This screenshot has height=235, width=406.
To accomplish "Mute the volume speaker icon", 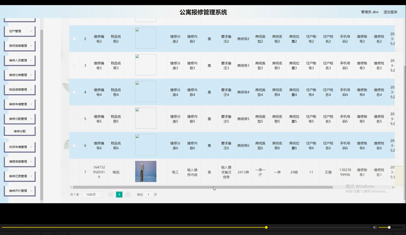I will tap(375, 227).
